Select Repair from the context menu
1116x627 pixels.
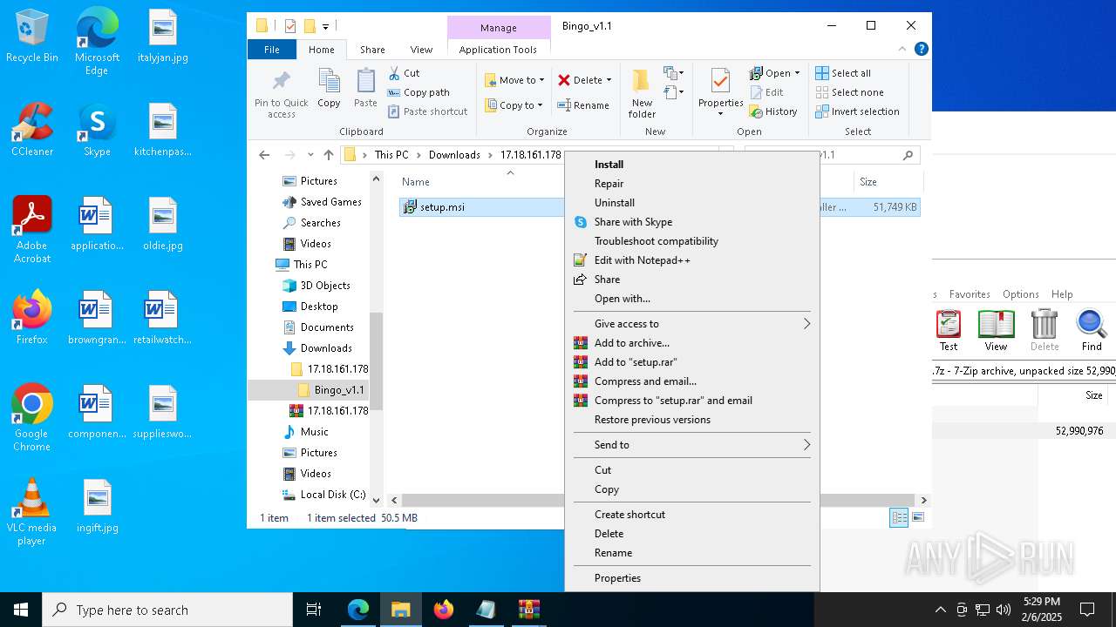(691, 184)
